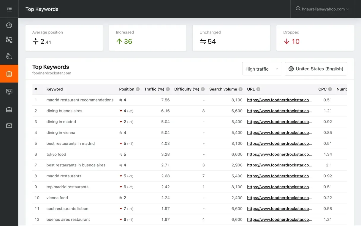
Task: Click the Increased keywords stat card
Action: [x=148, y=38]
